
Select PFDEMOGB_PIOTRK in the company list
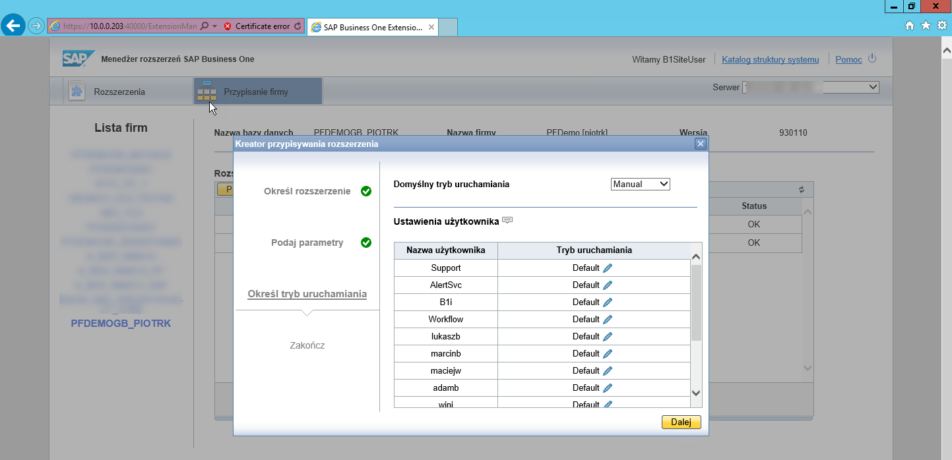tap(121, 324)
